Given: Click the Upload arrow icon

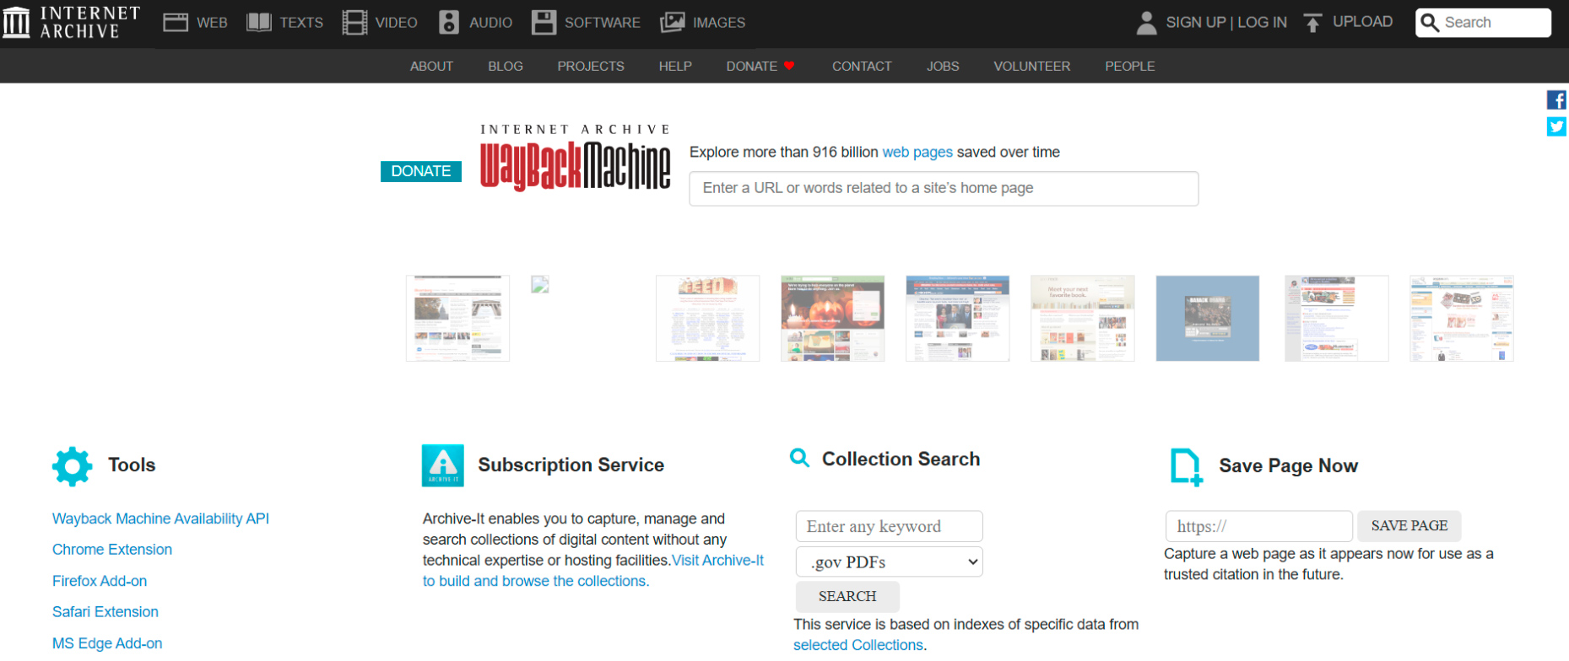Looking at the screenshot, I should tap(1312, 23).
